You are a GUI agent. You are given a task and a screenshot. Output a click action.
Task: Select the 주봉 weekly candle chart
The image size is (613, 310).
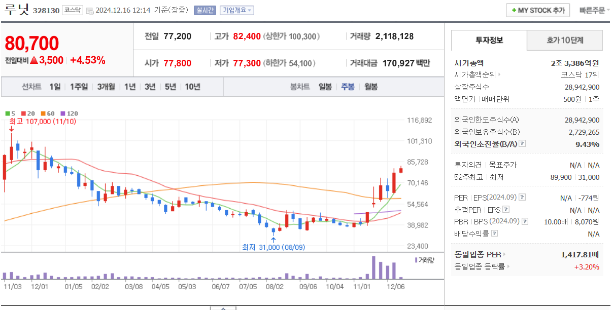click(348, 87)
